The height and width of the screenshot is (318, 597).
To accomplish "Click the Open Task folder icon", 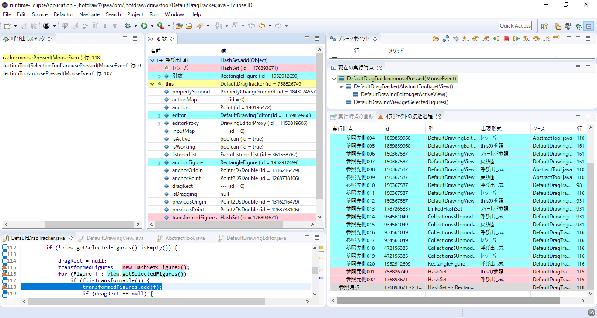I will (189, 26).
